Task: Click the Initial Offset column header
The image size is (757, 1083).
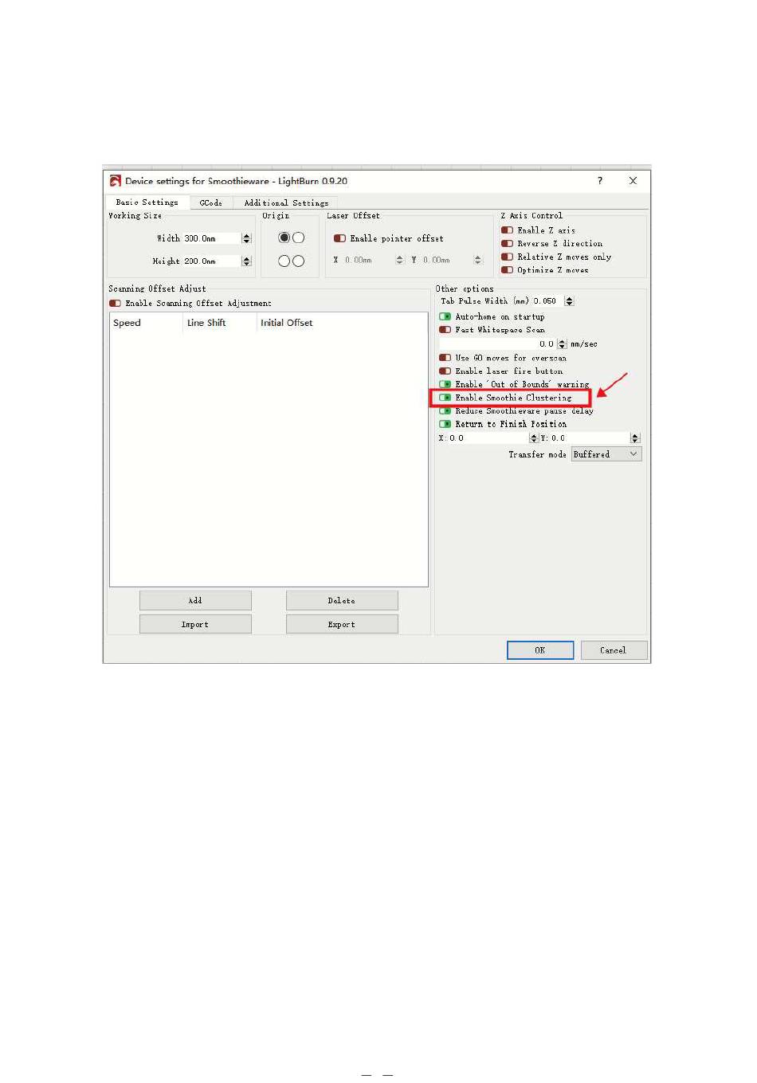Action: coord(287,323)
